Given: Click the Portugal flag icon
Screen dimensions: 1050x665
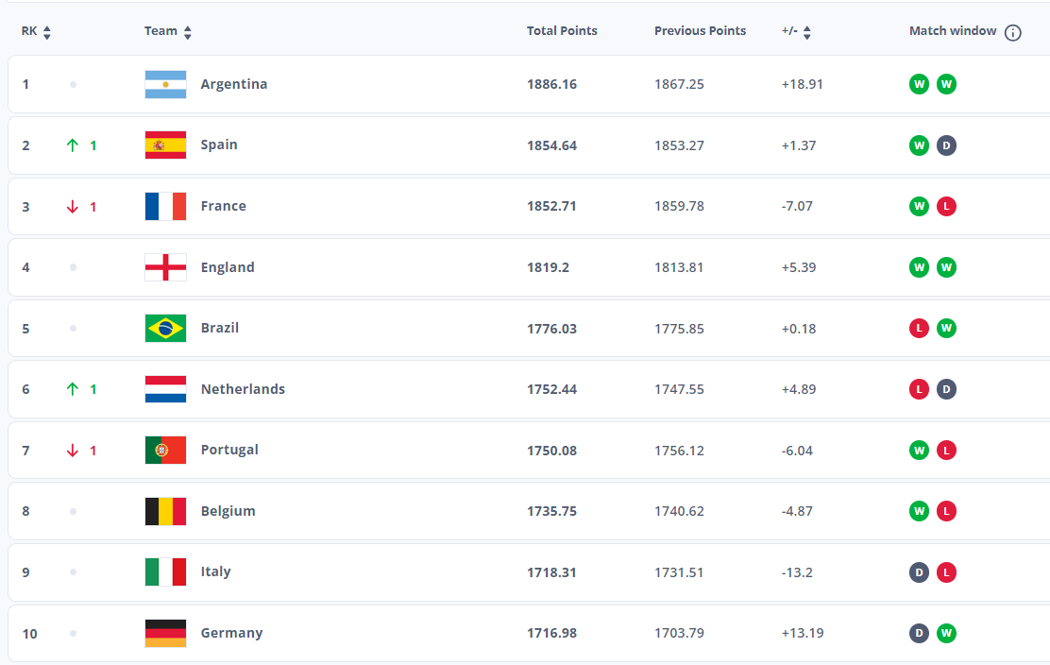Looking at the screenshot, I should [165, 450].
